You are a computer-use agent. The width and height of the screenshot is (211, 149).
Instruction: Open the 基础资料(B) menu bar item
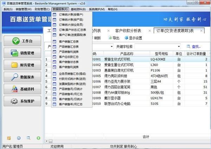pos(78,9)
